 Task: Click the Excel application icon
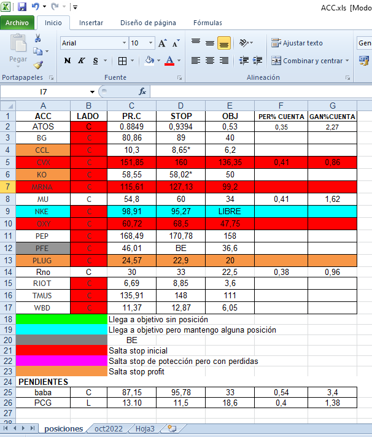click(x=6, y=7)
